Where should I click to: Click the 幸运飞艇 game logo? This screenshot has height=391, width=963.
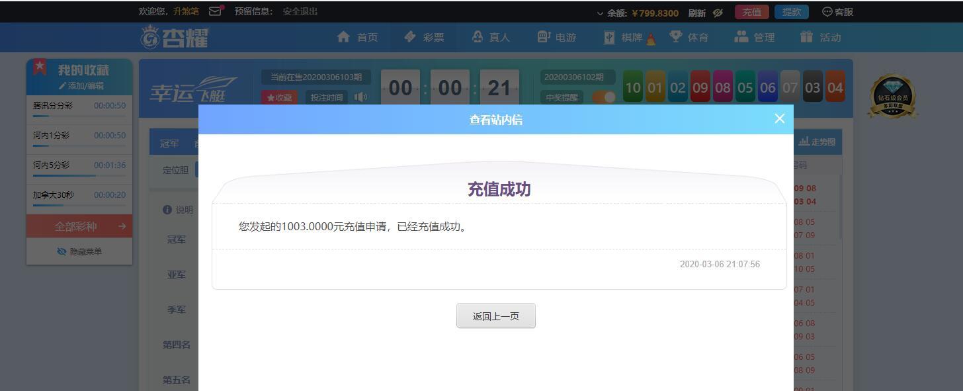[x=193, y=89]
